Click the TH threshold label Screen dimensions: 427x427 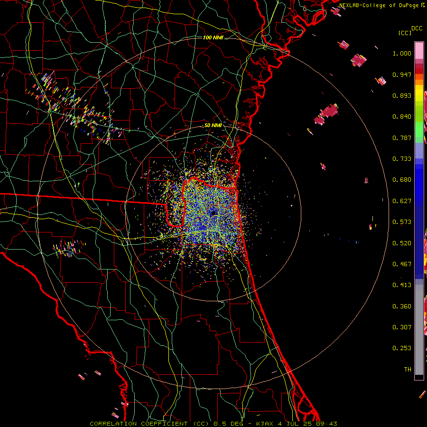[408, 370]
